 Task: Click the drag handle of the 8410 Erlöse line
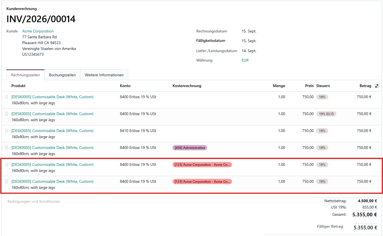click(7, 131)
